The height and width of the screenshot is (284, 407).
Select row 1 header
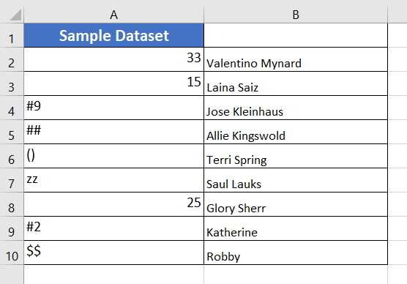12,35
